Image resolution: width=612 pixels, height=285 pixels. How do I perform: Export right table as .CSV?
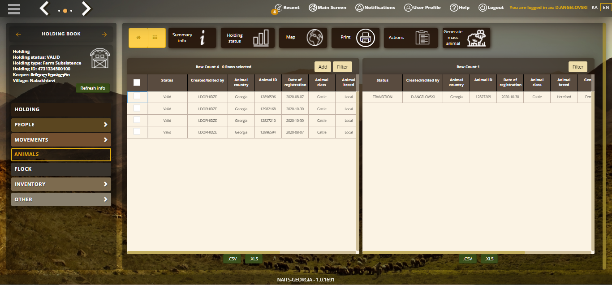tap(467, 259)
